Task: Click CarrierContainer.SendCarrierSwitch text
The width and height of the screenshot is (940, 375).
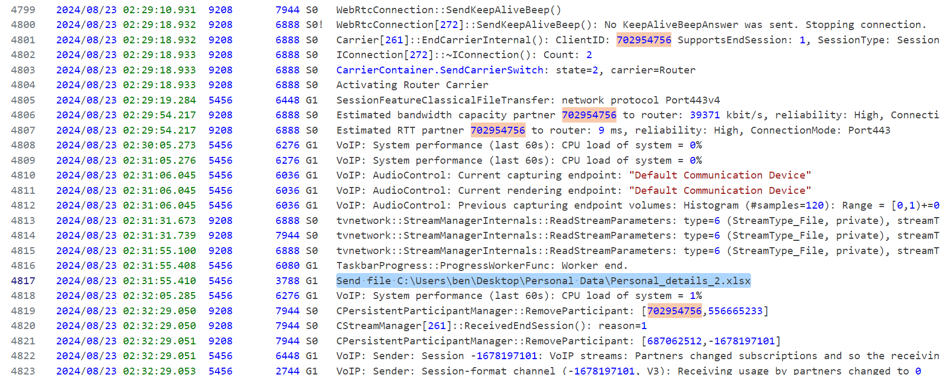Action: click(440, 70)
